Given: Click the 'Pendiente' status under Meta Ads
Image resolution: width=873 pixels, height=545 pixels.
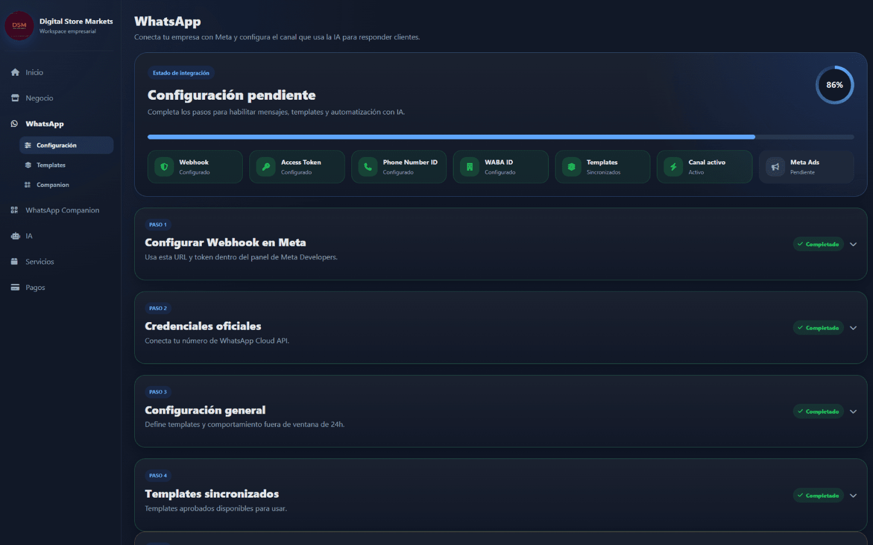Looking at the screenshot, I should coord(802,172).
